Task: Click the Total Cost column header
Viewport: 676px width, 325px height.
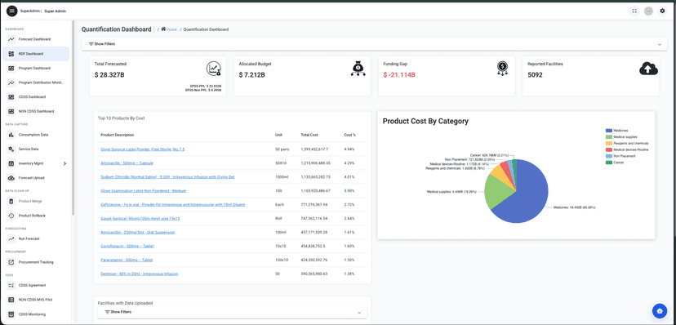Action: coord(309,135)
